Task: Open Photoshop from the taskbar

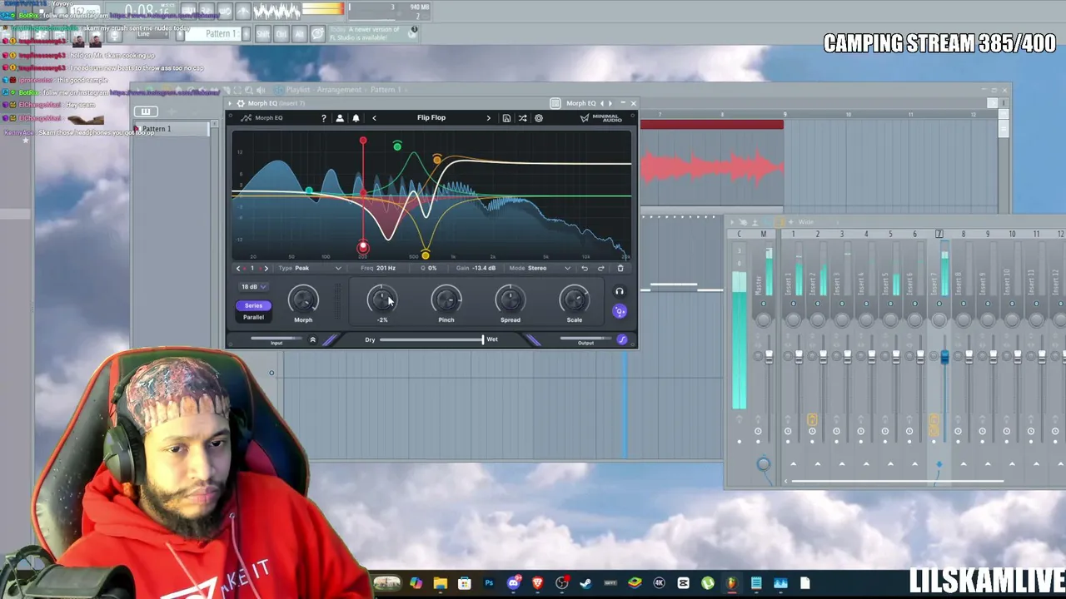Action: [x=489, y=583]
